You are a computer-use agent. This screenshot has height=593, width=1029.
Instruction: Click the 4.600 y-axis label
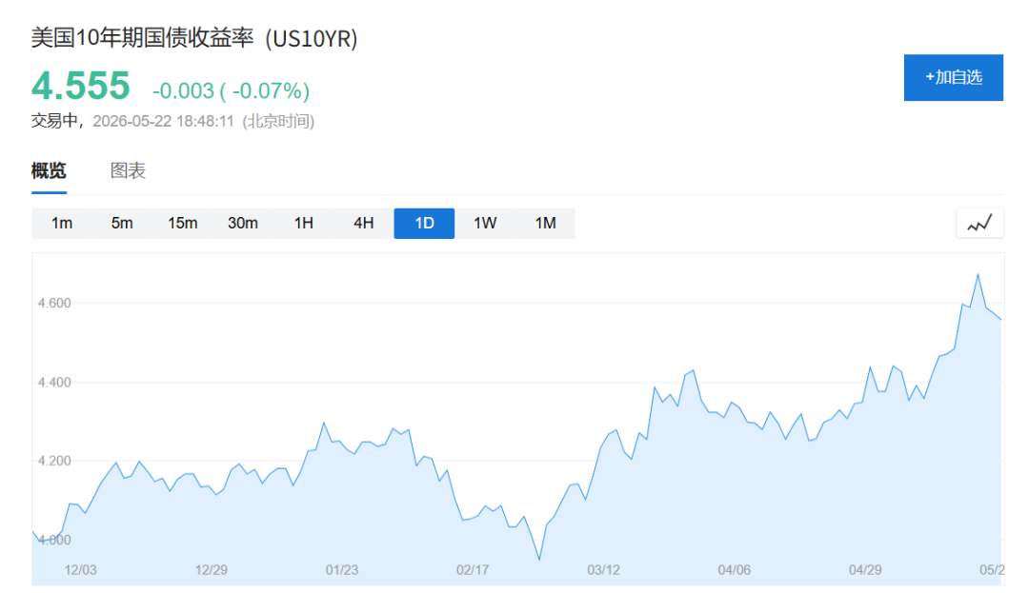click(x=54, y=303)
